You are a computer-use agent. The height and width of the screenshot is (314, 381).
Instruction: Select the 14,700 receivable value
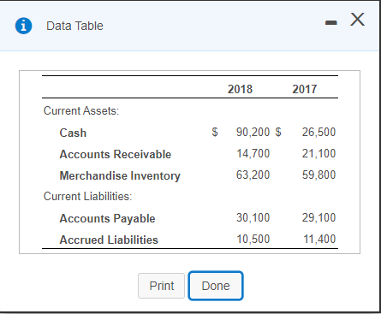(x=253, y=153)
